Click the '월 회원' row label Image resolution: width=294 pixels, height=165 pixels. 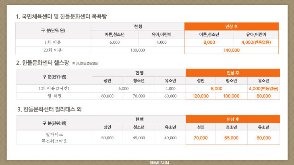pos(54,96)
